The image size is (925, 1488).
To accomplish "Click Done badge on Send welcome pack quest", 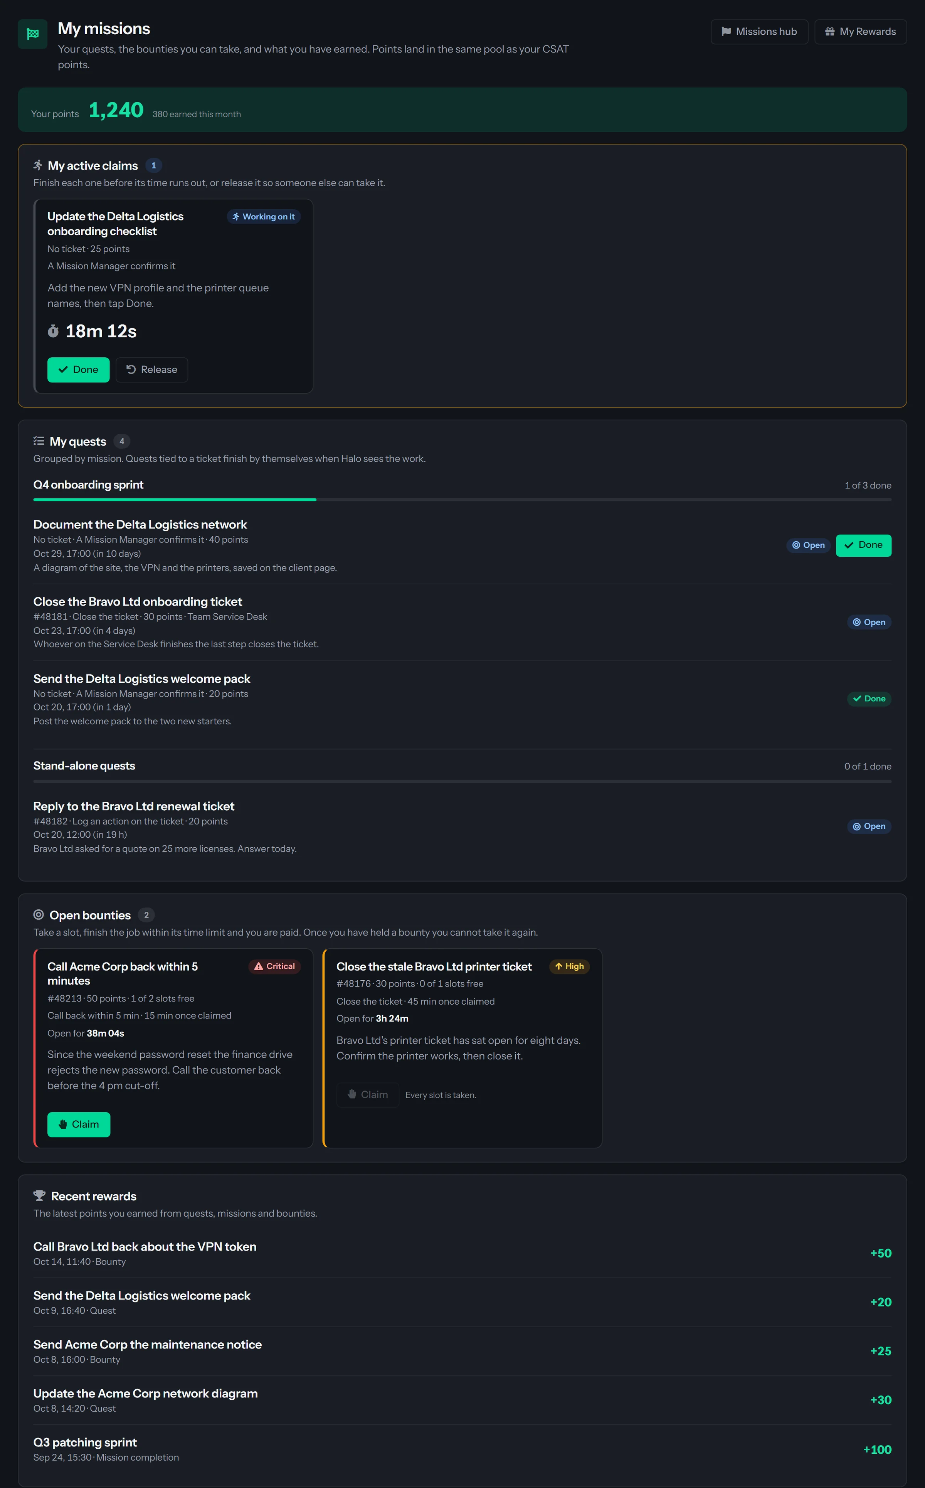I will coord(869,699).
